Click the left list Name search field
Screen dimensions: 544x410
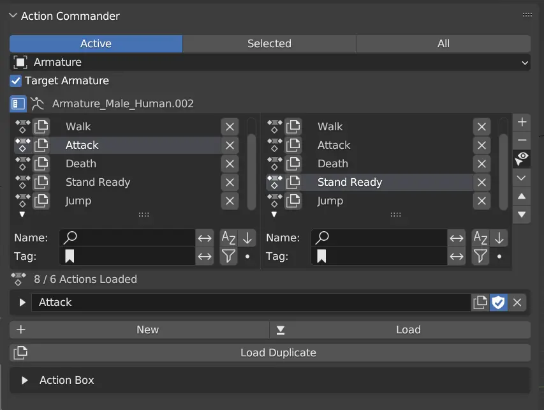[x=127, y=238]
